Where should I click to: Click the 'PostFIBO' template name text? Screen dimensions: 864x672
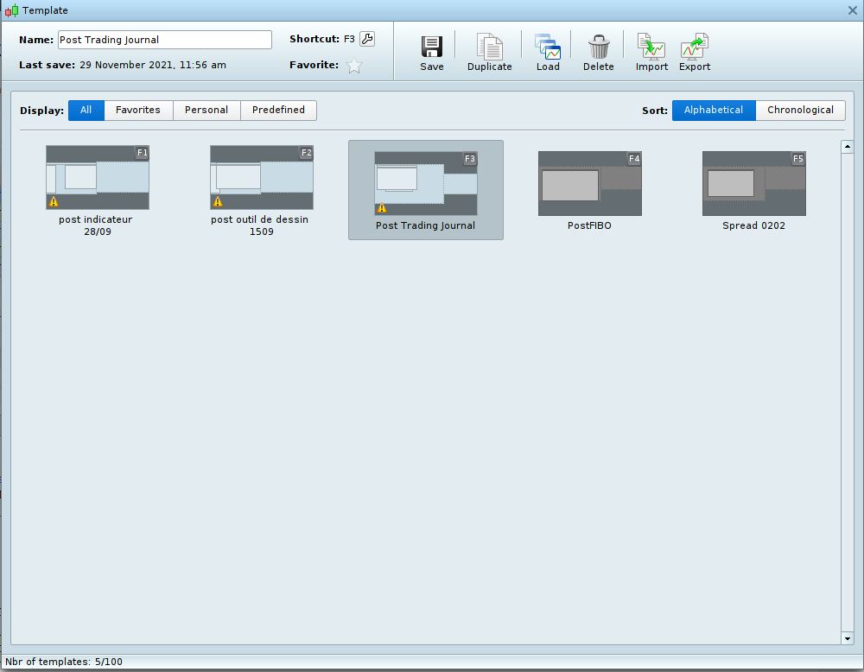pos(589,225)
